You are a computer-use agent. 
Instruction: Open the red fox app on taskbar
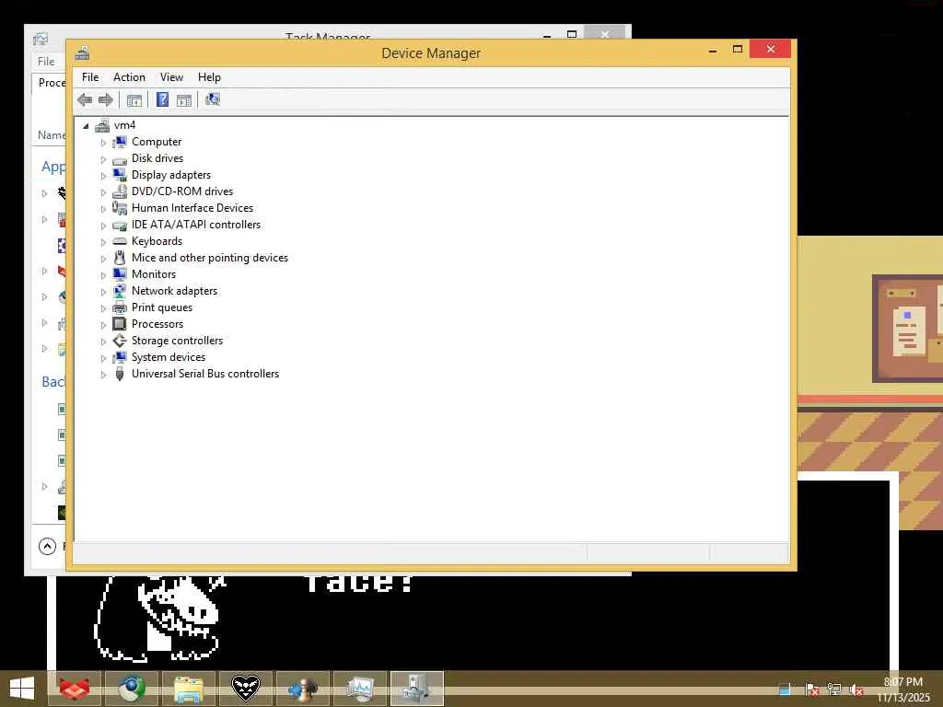coord(75,689)
